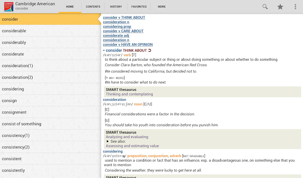This screenshot has width=303, height=178.
Task: Tap the redirect arrow beside THINK ABOUT
Action: click(x=150, y=50)
